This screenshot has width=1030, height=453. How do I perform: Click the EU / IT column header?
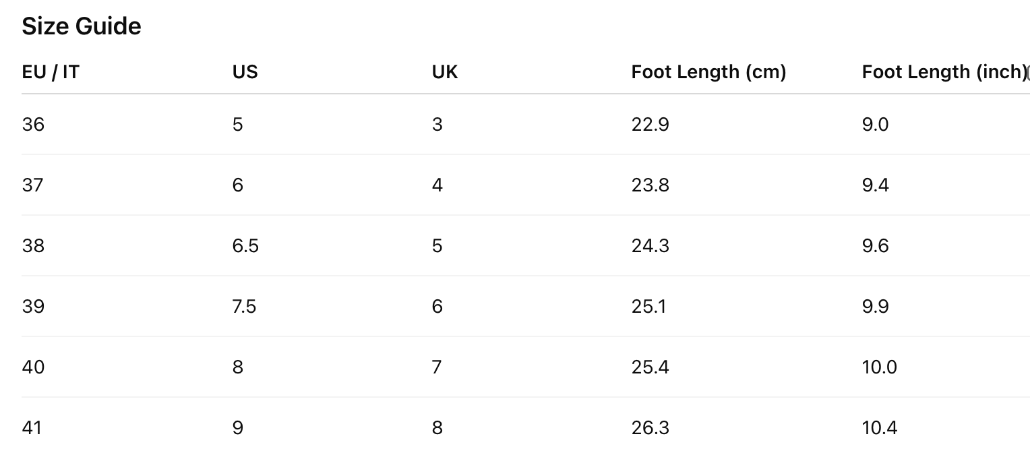pos(51,71)
